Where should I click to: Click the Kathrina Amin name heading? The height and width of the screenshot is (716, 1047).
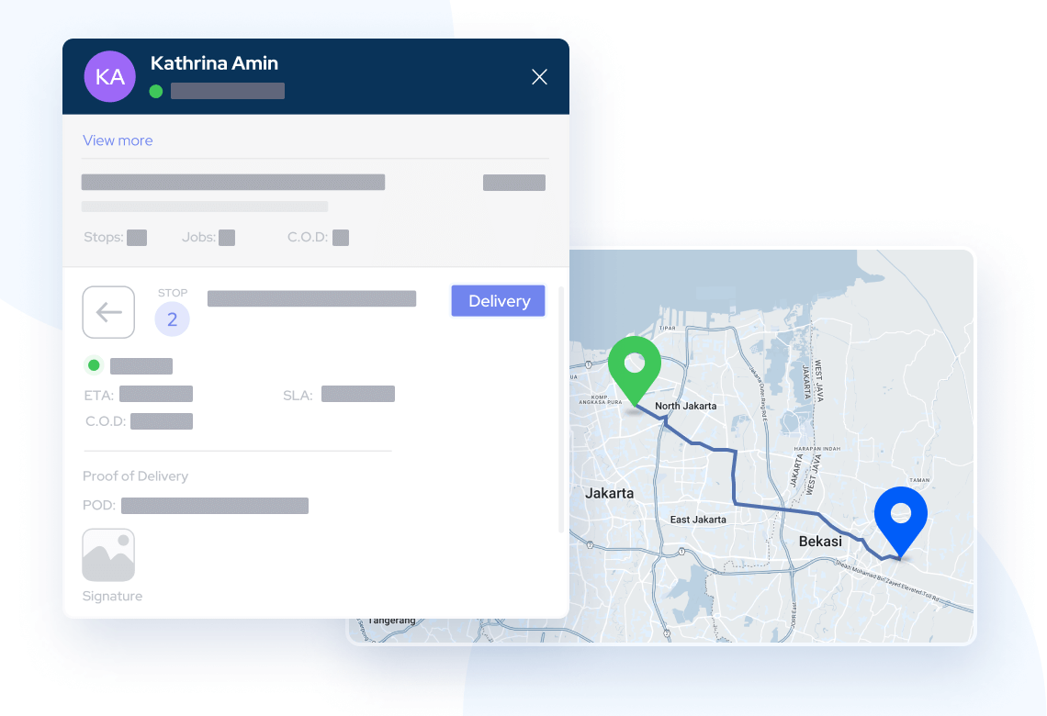pyautogui.click(x=214, y=63)
